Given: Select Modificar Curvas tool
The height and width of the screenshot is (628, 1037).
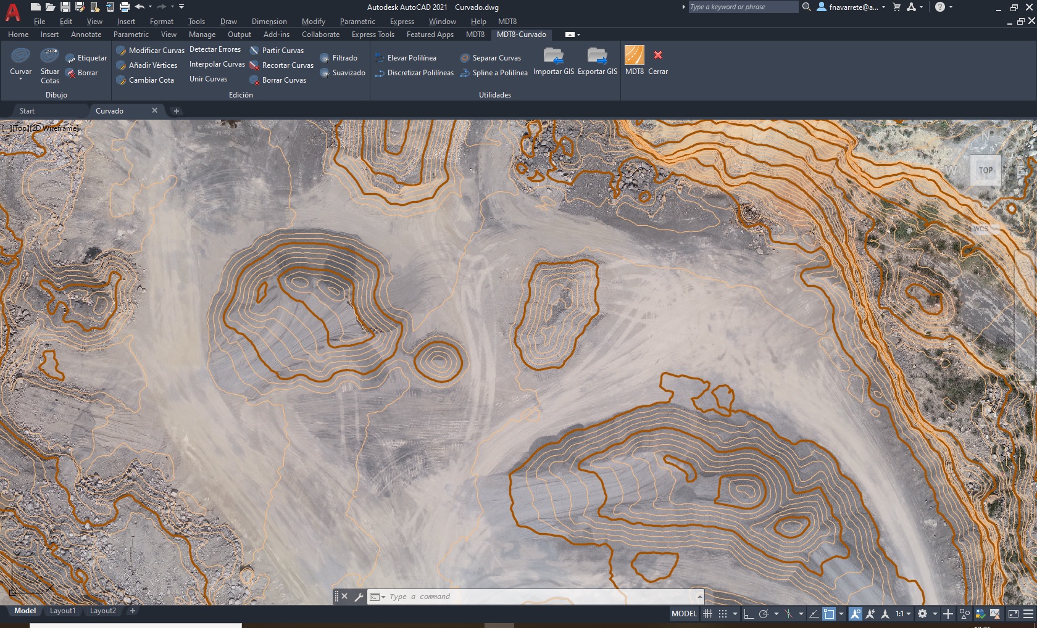Looking at the screenshot, I should (151, 51).
